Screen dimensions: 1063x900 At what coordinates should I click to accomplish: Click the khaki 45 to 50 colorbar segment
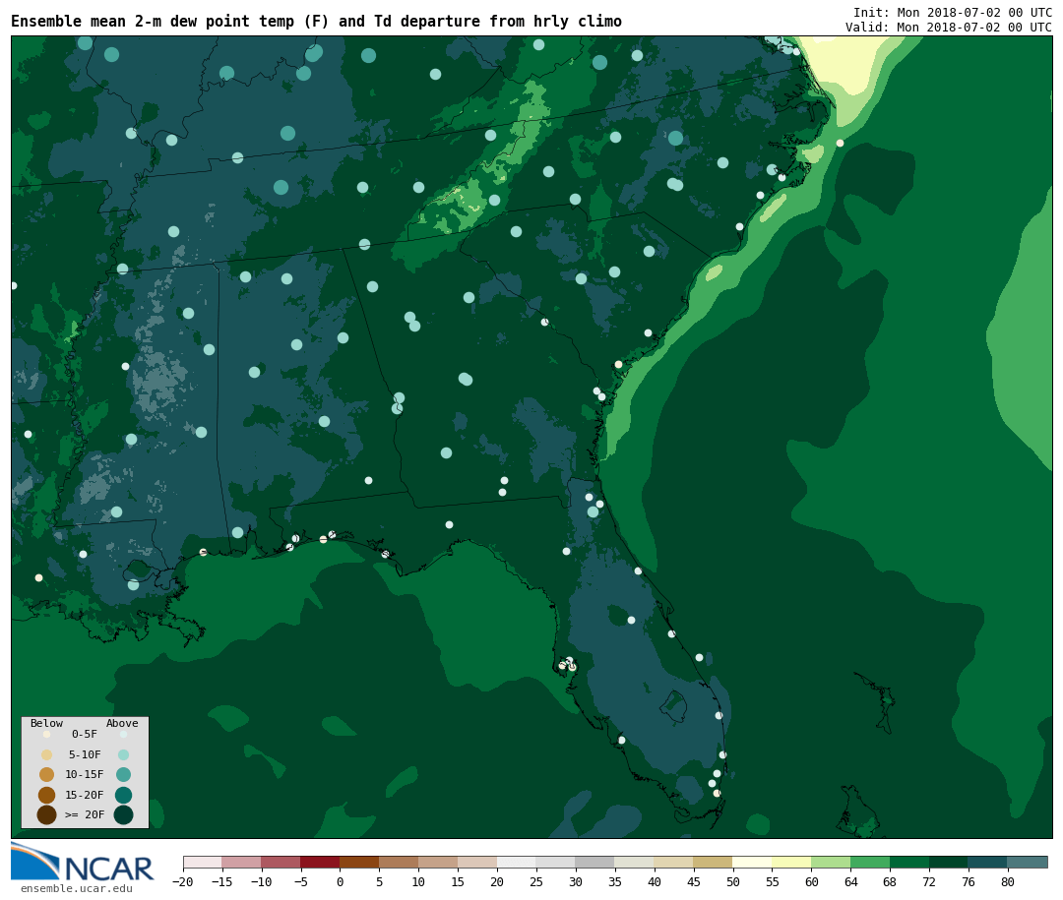click(x=714, y=863)
